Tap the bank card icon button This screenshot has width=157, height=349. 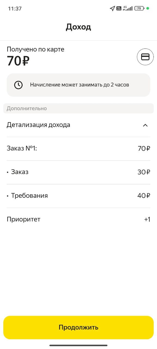pos(145,57)
